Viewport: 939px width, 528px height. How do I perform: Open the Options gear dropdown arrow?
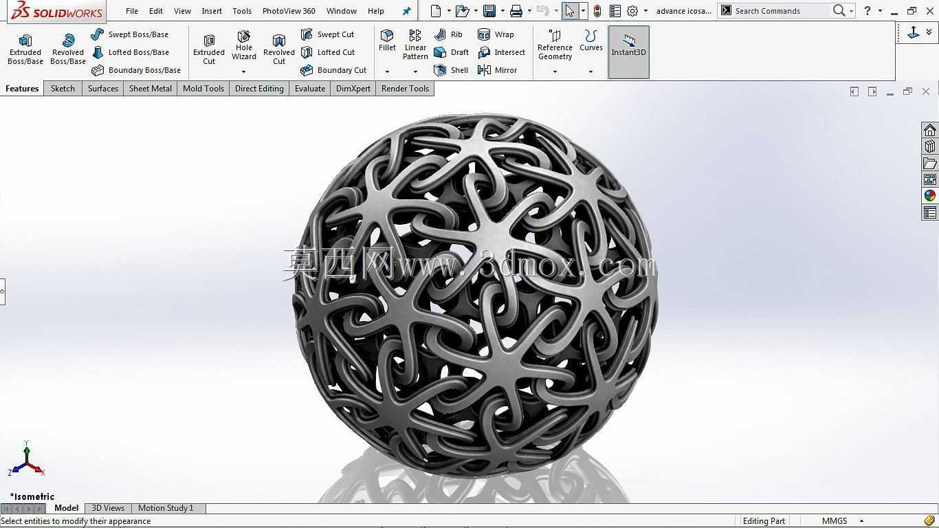tap(645, 11)
